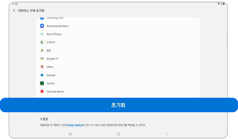Tap the battery status icon
Viewport: 238px width, 139px height.
coord(224,4)
